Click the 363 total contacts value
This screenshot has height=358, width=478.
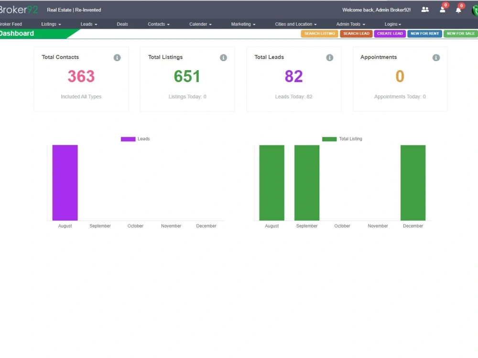coord(81,76)
